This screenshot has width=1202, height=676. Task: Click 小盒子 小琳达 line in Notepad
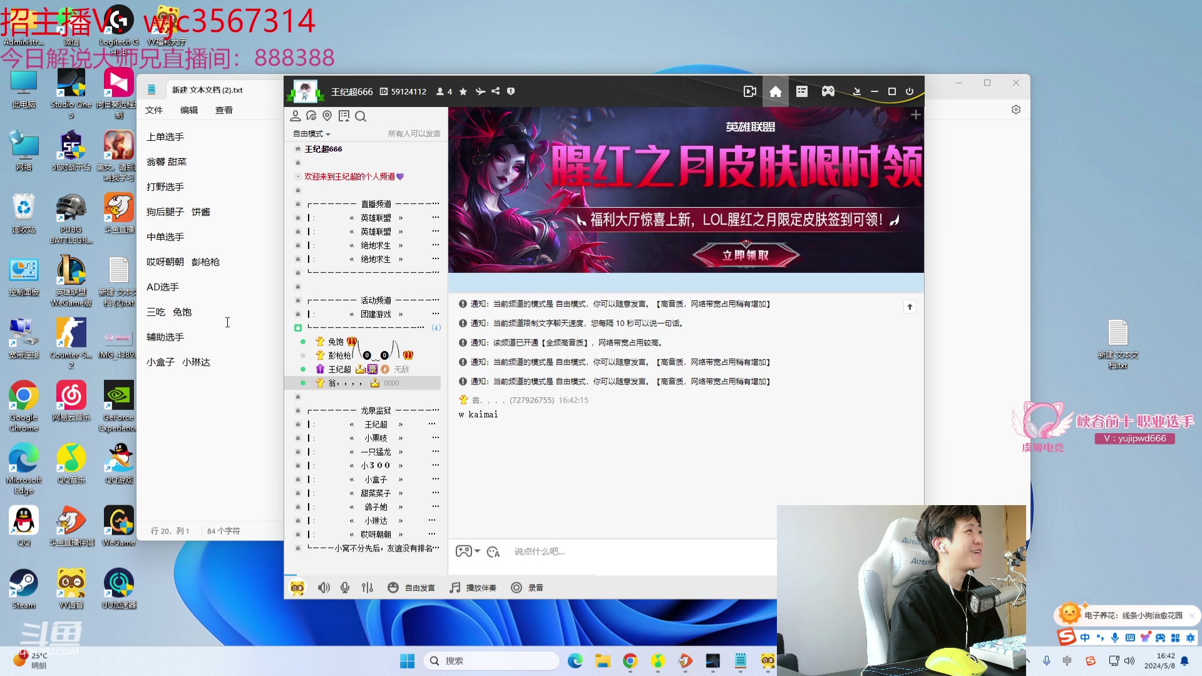178,362
